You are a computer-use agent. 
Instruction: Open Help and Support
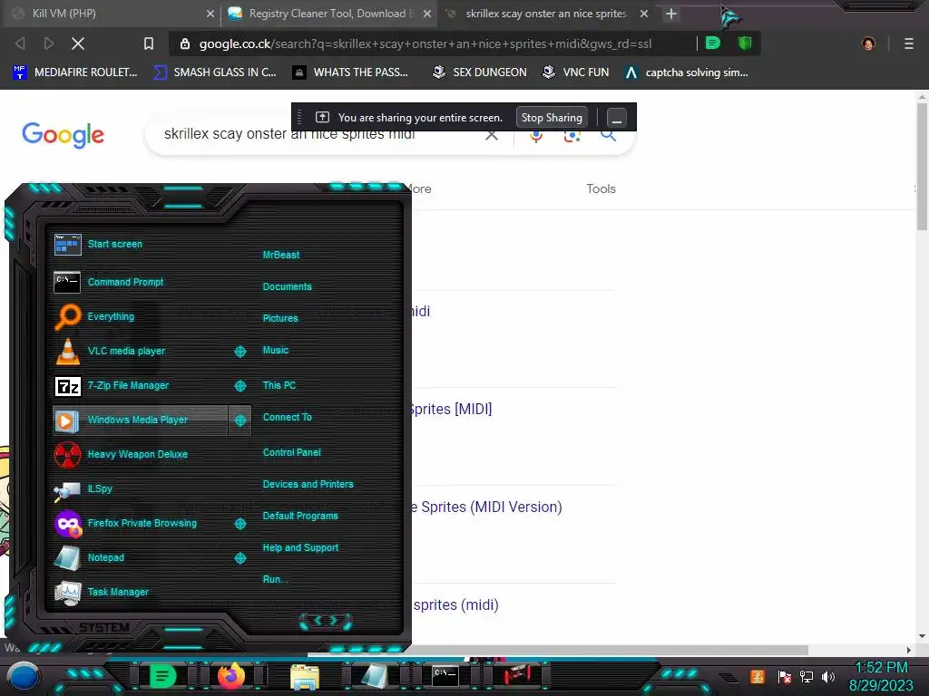point(300,548)
